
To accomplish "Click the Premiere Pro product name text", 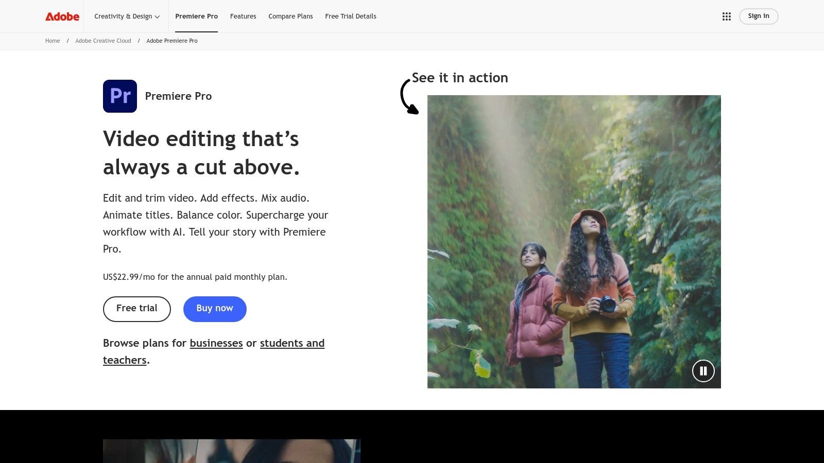I will point(178,96).
